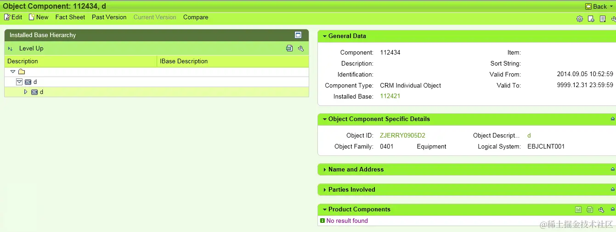
Task: Click eject icon on Parties Involved header
Action: coord(613,189)
